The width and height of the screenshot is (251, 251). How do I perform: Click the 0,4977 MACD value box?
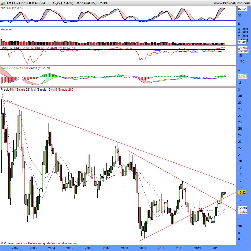(243, 76)
